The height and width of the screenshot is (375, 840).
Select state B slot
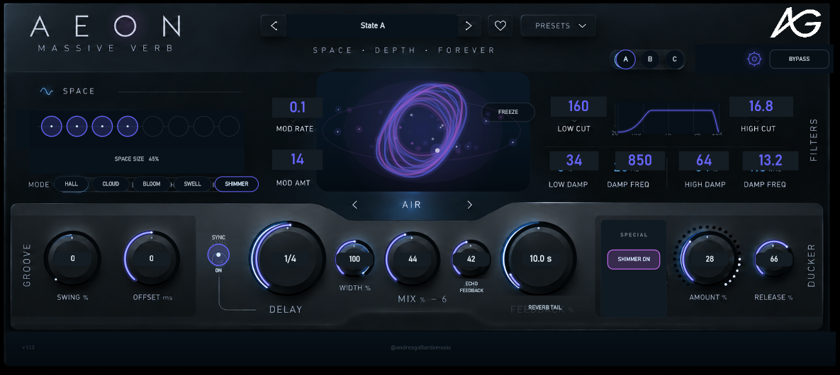[650, 59]
